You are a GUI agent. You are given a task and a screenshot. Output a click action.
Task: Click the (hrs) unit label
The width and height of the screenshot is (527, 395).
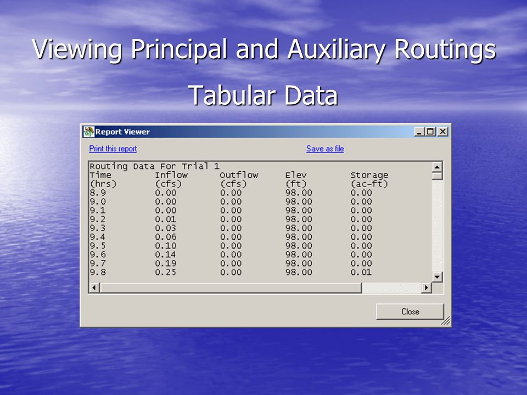tap(103, 184)
